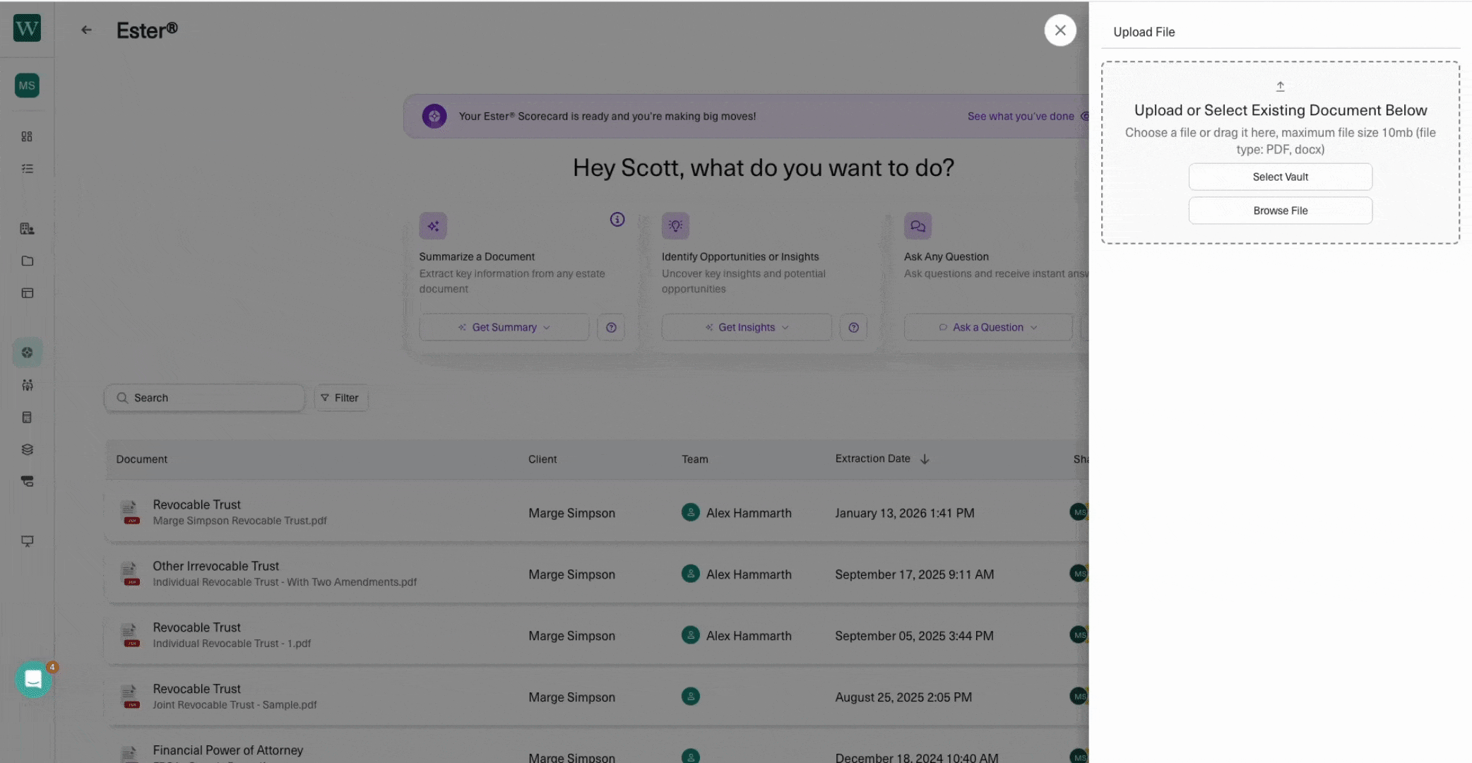The height and width of the screenshot is (763, 1472).
Task: Expand the Get Summary dropdown
Action: (x=504, y=328)
